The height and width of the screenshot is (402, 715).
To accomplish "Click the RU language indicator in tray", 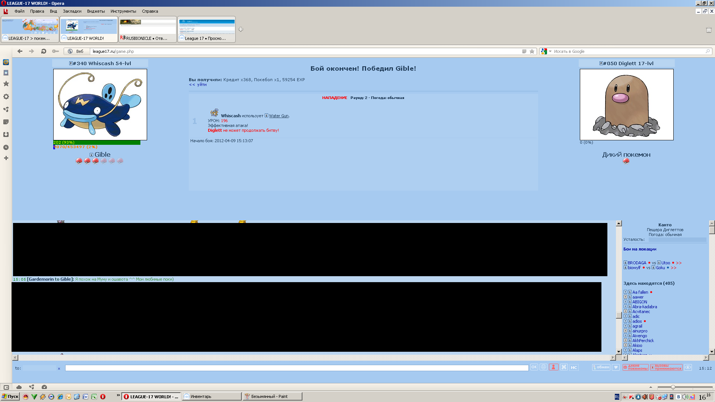I will coord(617,397).
